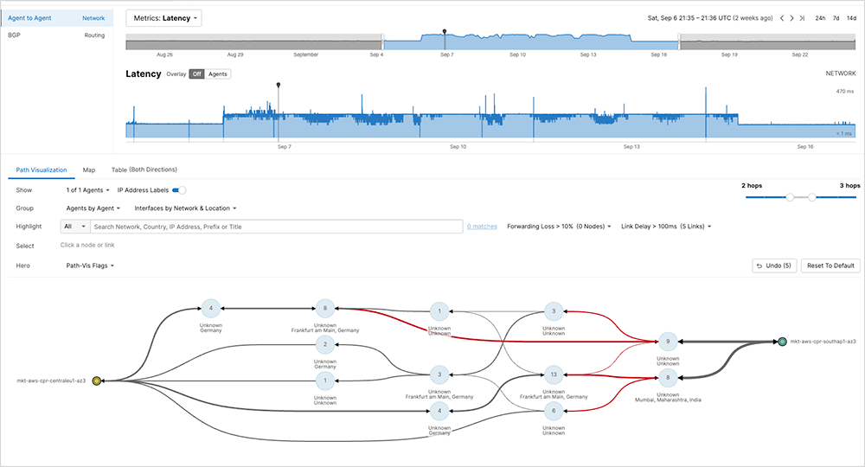Click left handle of overview timeline selection

pyautogui.click(x=383, y=42)
